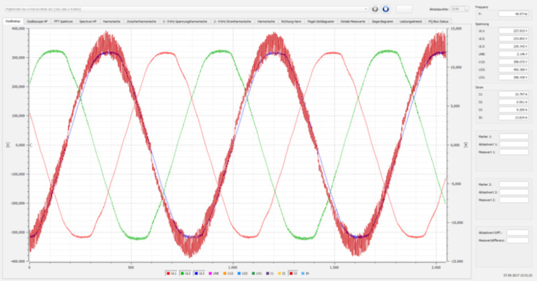Screen dimensions: 537x281
Task: Click the blank button right of refresh
Action: (404, 9)
